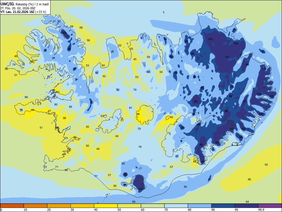Click the humidity value '71' on the map
This screenshot has width=282, height=212.
[x=57, y=167]
